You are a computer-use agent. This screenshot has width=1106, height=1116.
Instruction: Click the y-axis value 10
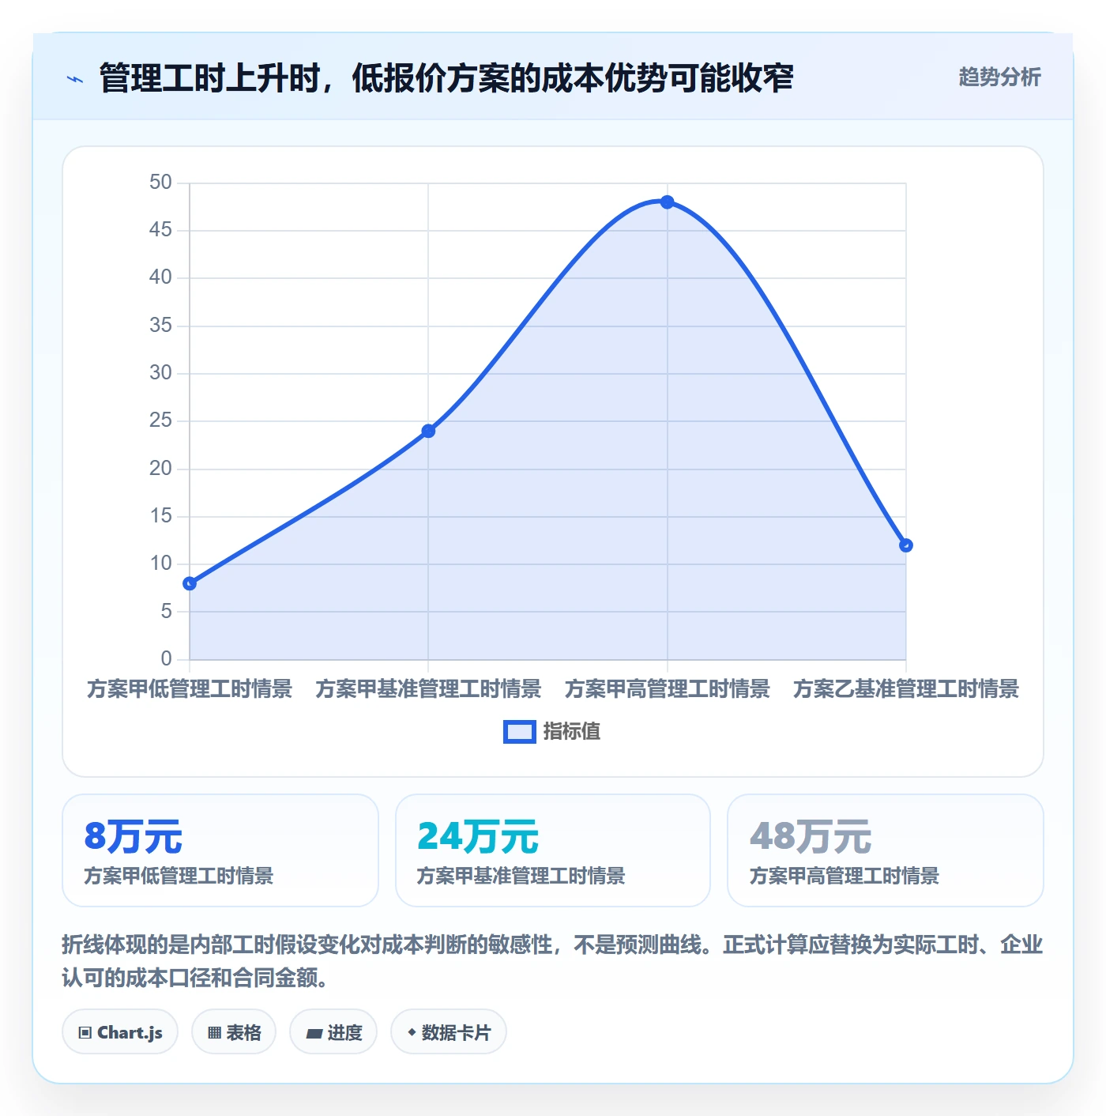160,564
